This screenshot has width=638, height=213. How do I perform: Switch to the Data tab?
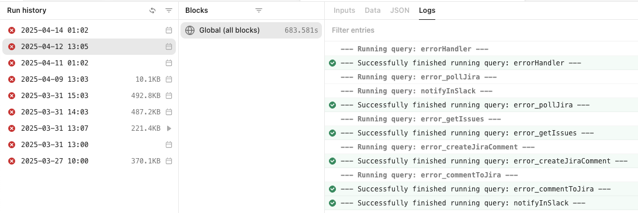pyautogui.click(x=373, y=11)
